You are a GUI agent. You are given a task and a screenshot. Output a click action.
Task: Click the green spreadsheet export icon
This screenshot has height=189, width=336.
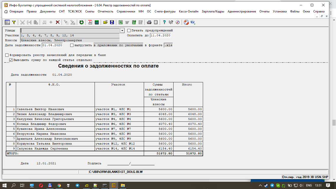tap(134, 22)
